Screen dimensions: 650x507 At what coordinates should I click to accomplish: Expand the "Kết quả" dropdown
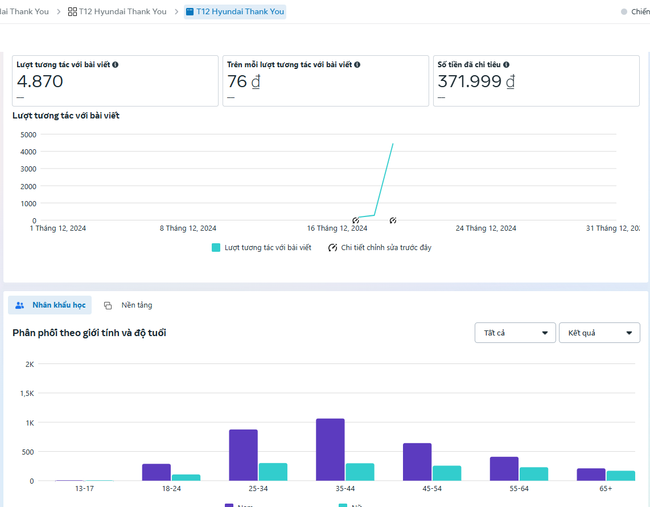pyautogui.click(x=599, y=333)
